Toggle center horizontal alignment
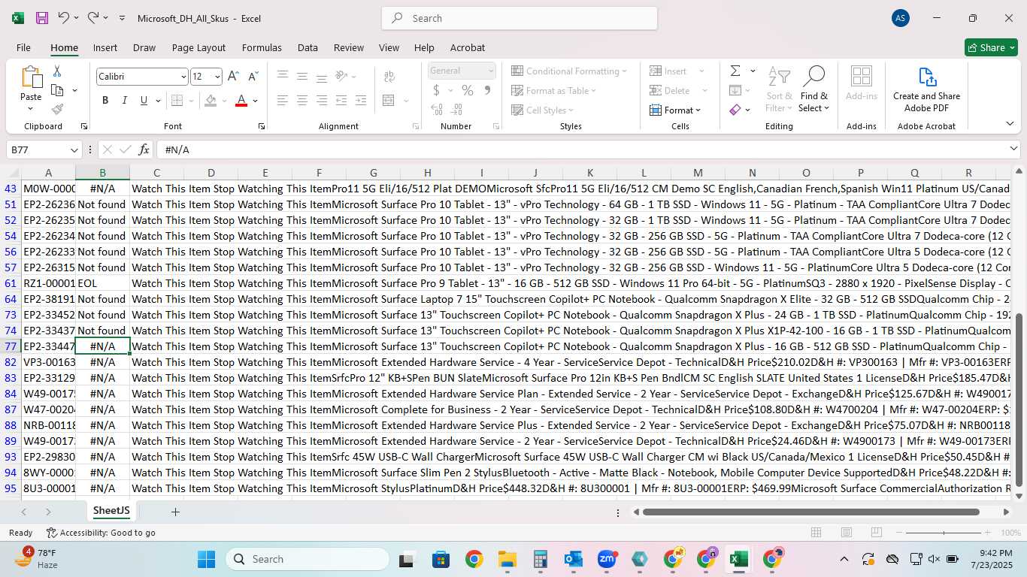 point(301,101)
